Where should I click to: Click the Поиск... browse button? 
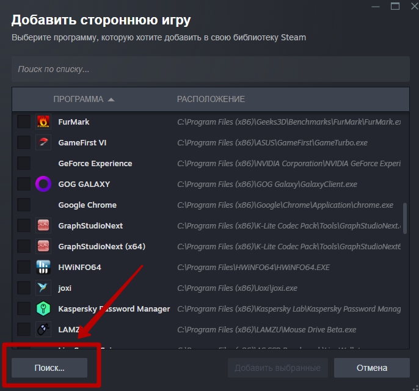49,368
